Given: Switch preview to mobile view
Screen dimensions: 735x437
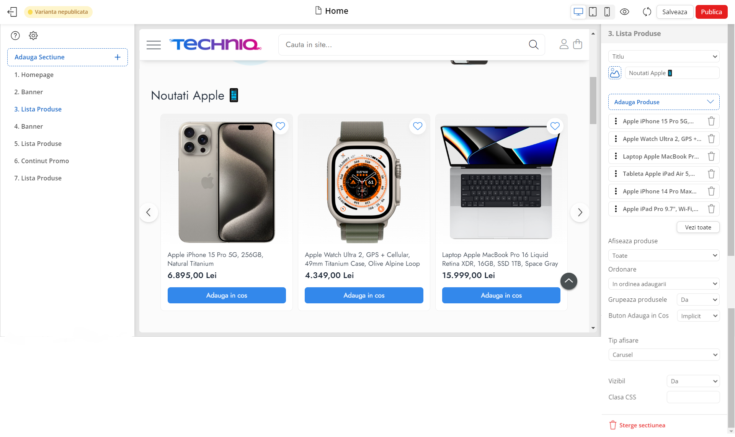Looking at the screenshot, I should [x=607, y=12].
